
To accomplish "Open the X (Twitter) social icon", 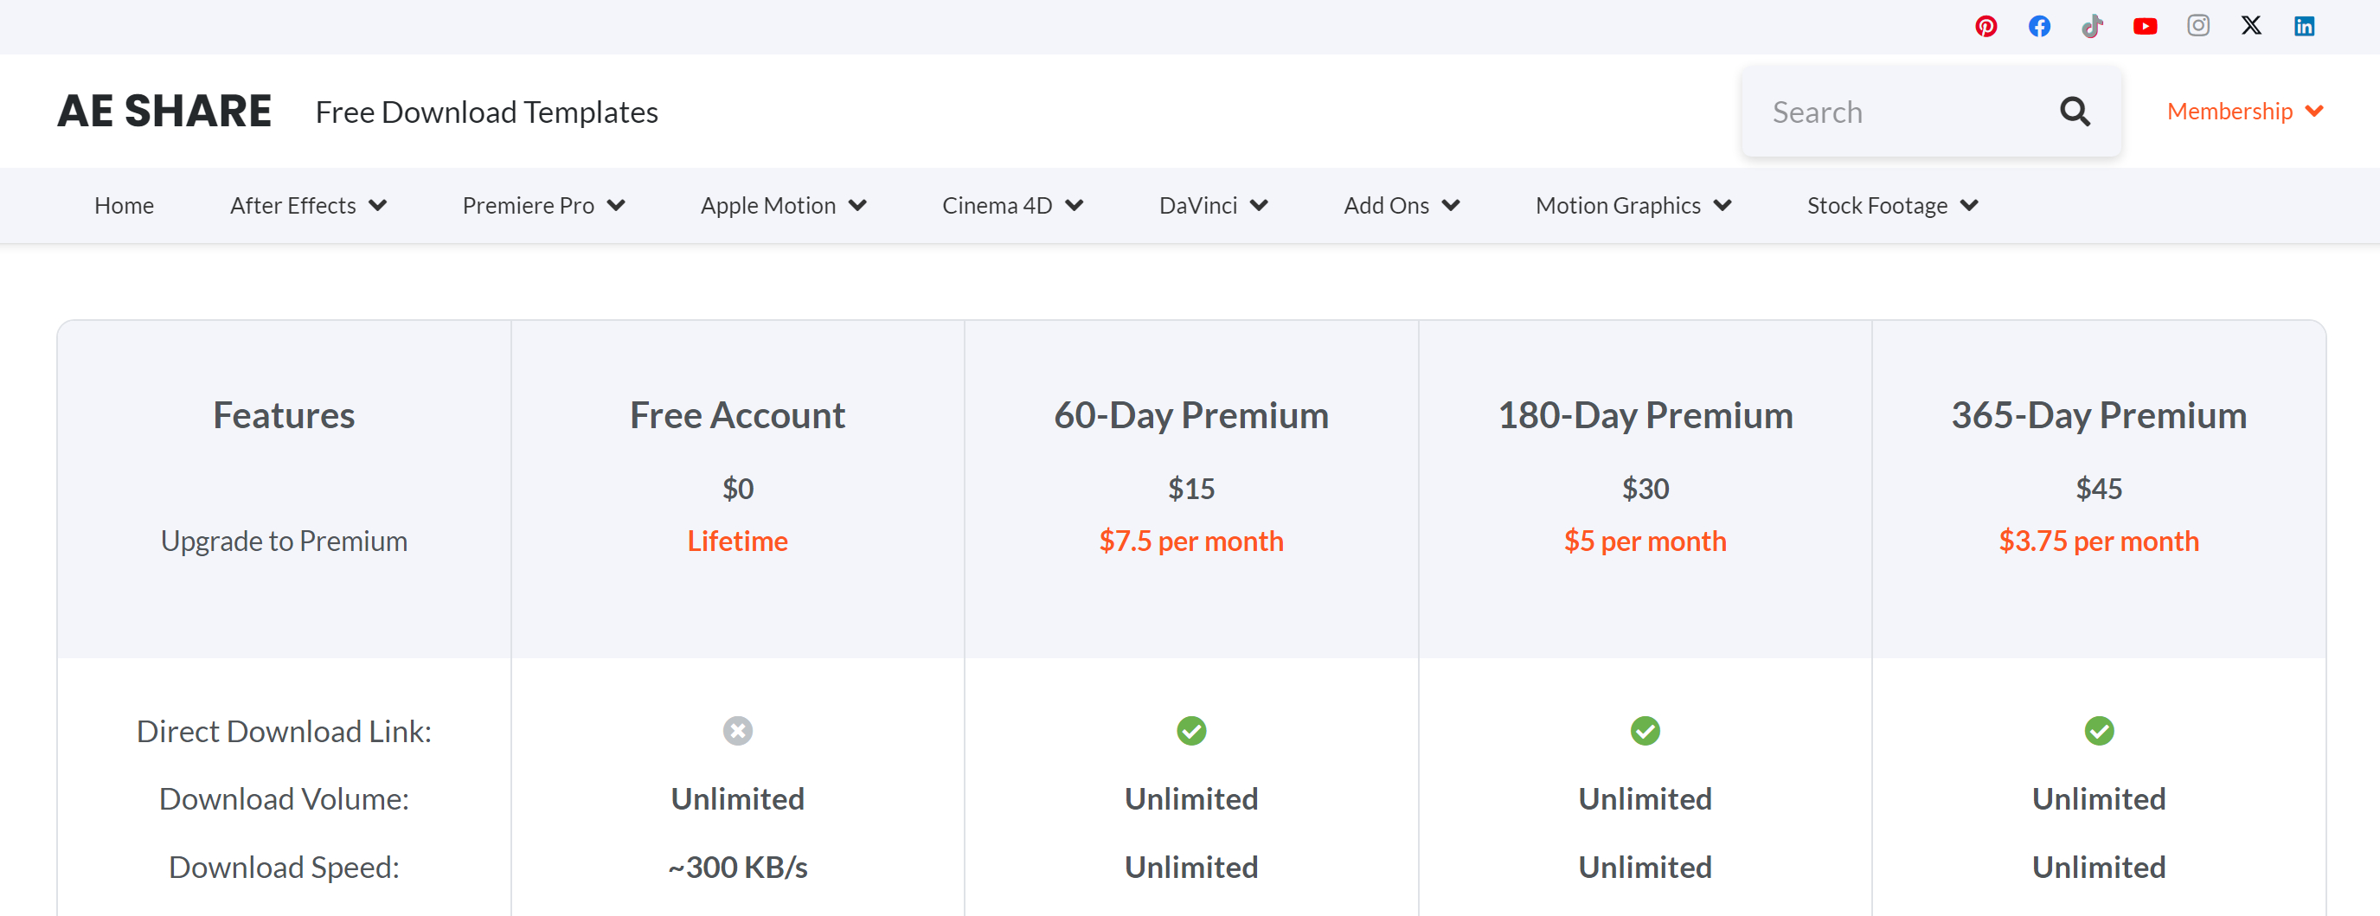I will (2250, 26).
